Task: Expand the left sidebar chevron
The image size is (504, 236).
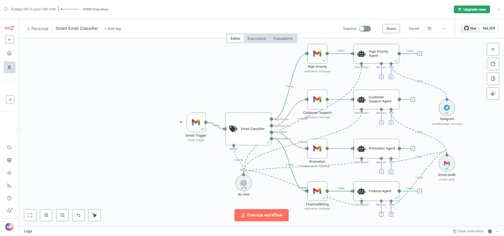Action: click(x=19, y=130)
